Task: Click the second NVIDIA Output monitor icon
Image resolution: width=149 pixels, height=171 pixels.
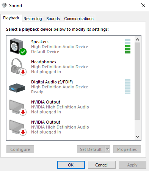Action: (18, 128)
